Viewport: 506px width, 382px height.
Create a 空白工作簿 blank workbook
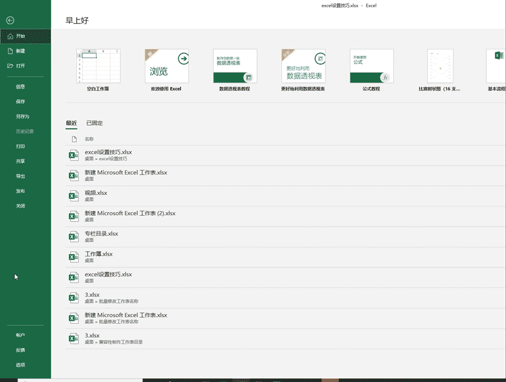[x=98, y=70]
